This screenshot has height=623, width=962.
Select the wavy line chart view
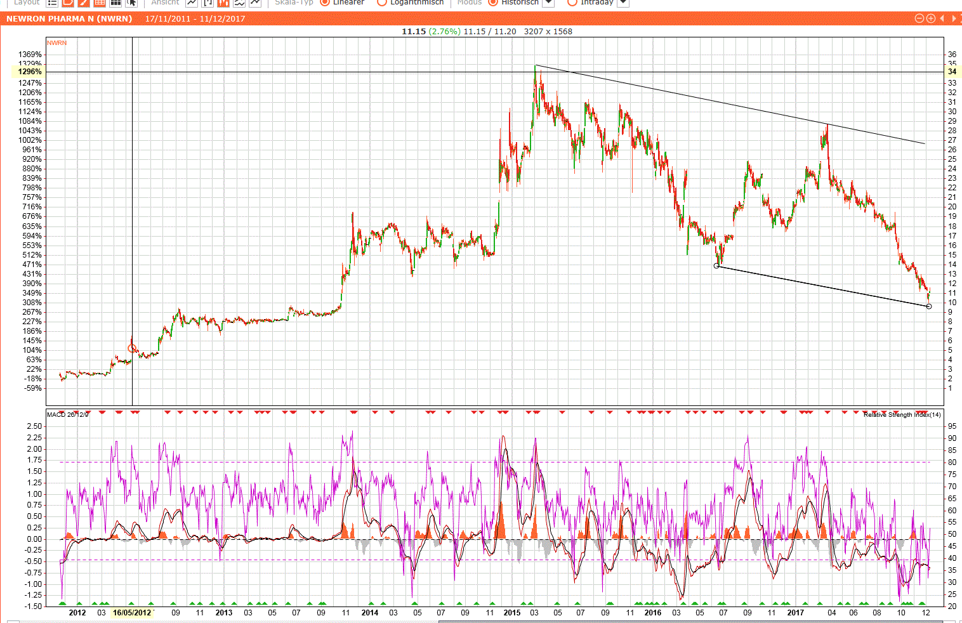(239, 3)
